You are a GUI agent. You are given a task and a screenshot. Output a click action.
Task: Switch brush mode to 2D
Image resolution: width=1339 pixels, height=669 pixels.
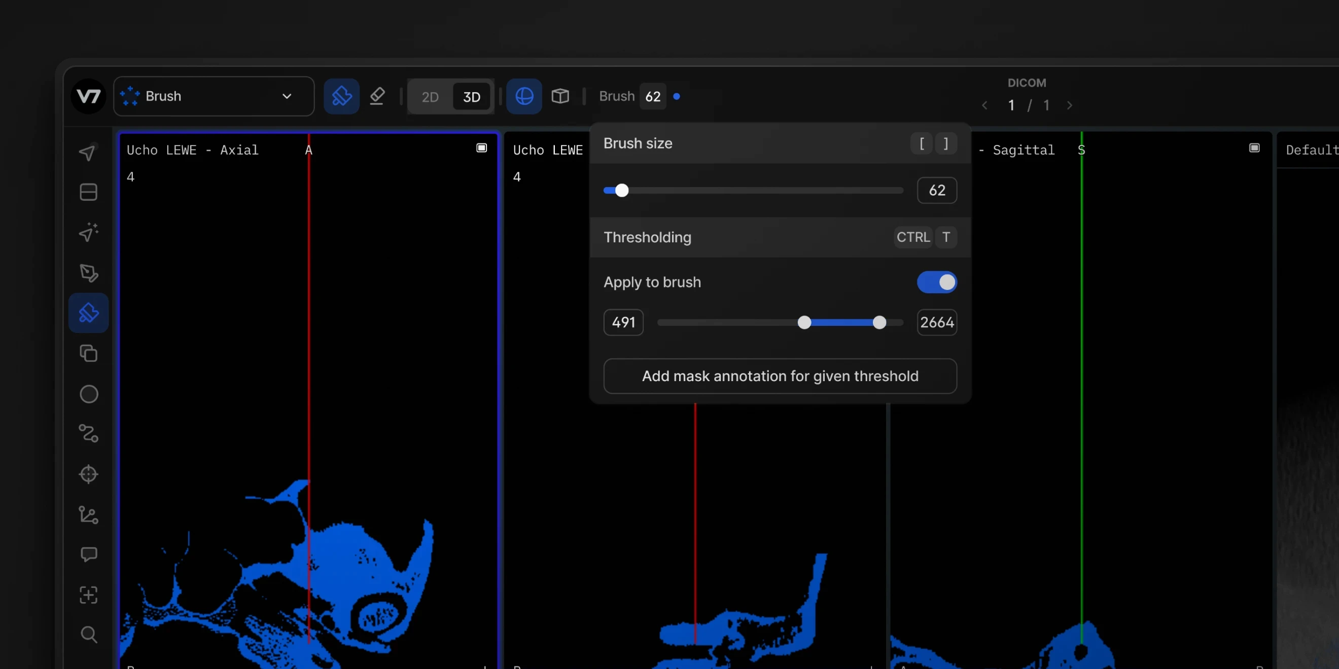pos(430,97)
